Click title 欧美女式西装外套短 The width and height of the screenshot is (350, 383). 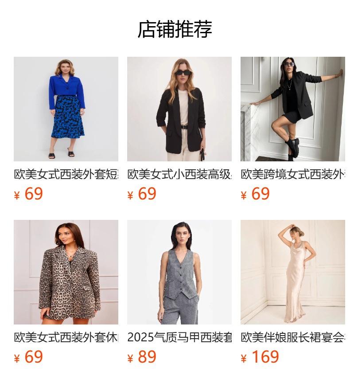66,174
